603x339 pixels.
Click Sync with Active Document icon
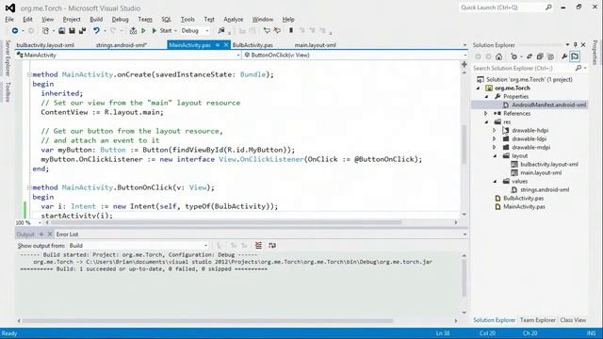coord(530,56)
